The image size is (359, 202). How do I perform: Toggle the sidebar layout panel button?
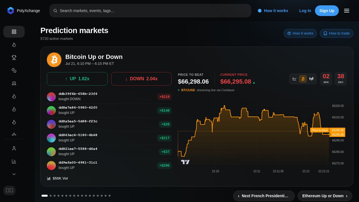coord(10,190)
